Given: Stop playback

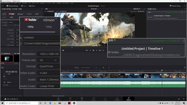Looking at the screenshot, I should (x=93, y=50).
